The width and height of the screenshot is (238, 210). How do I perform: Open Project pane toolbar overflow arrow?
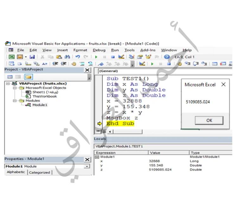[x=89, y=77]
